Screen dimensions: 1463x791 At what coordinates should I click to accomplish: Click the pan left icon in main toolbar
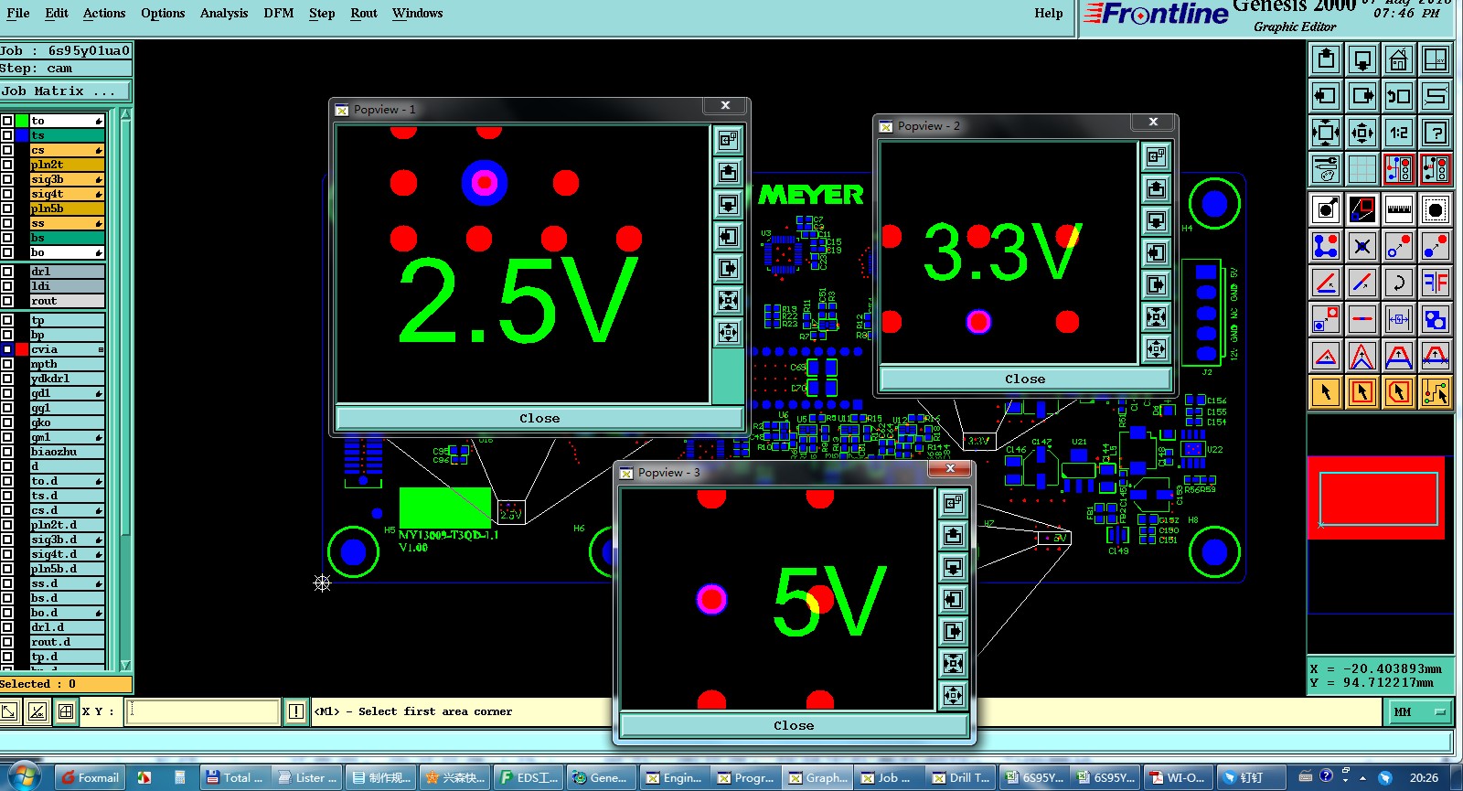click(x=1326, y=96)
